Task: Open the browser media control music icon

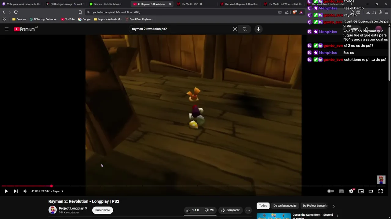Action: coord(374,12)
